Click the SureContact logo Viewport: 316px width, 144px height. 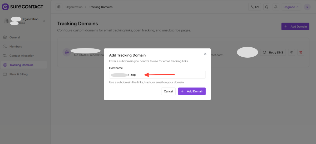[22, 7]
